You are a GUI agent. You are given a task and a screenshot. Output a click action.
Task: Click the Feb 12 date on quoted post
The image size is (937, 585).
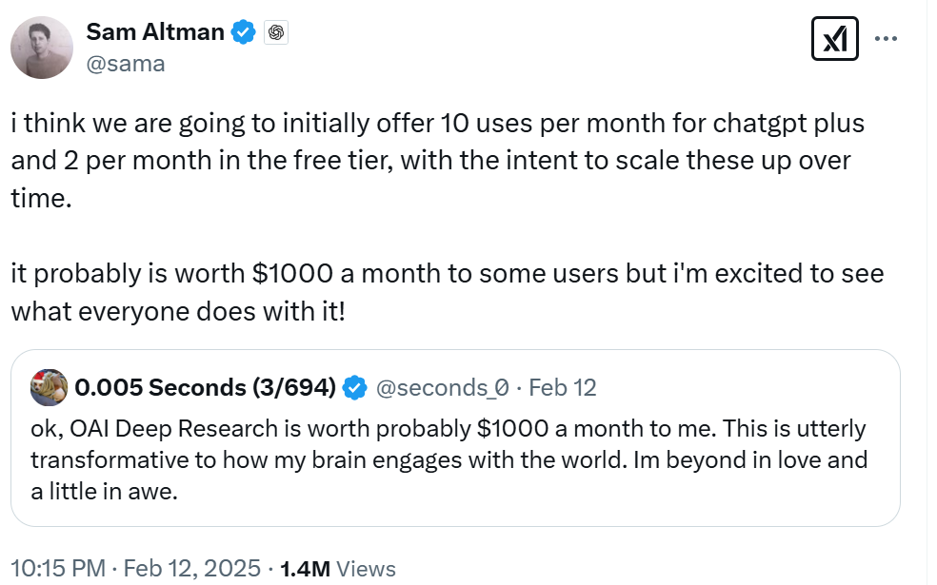(x=562, y=388)
